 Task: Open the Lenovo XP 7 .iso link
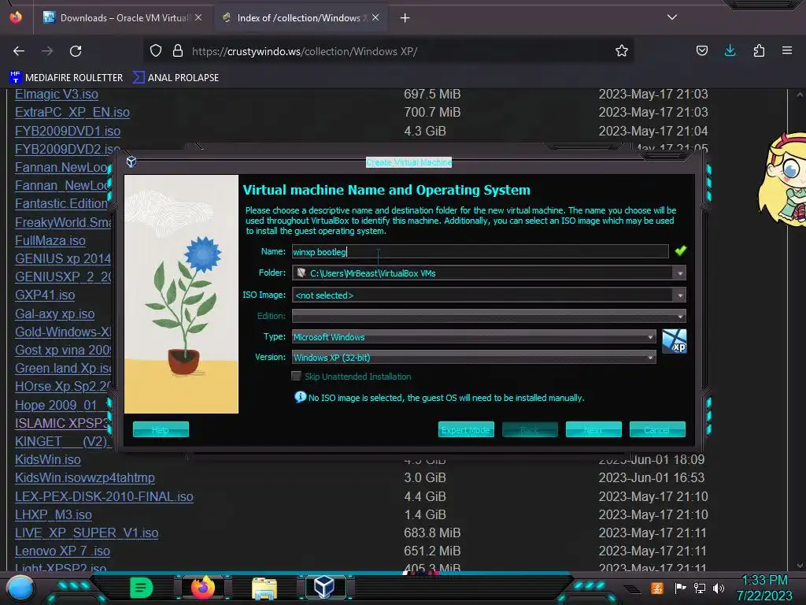pos(63,551)
